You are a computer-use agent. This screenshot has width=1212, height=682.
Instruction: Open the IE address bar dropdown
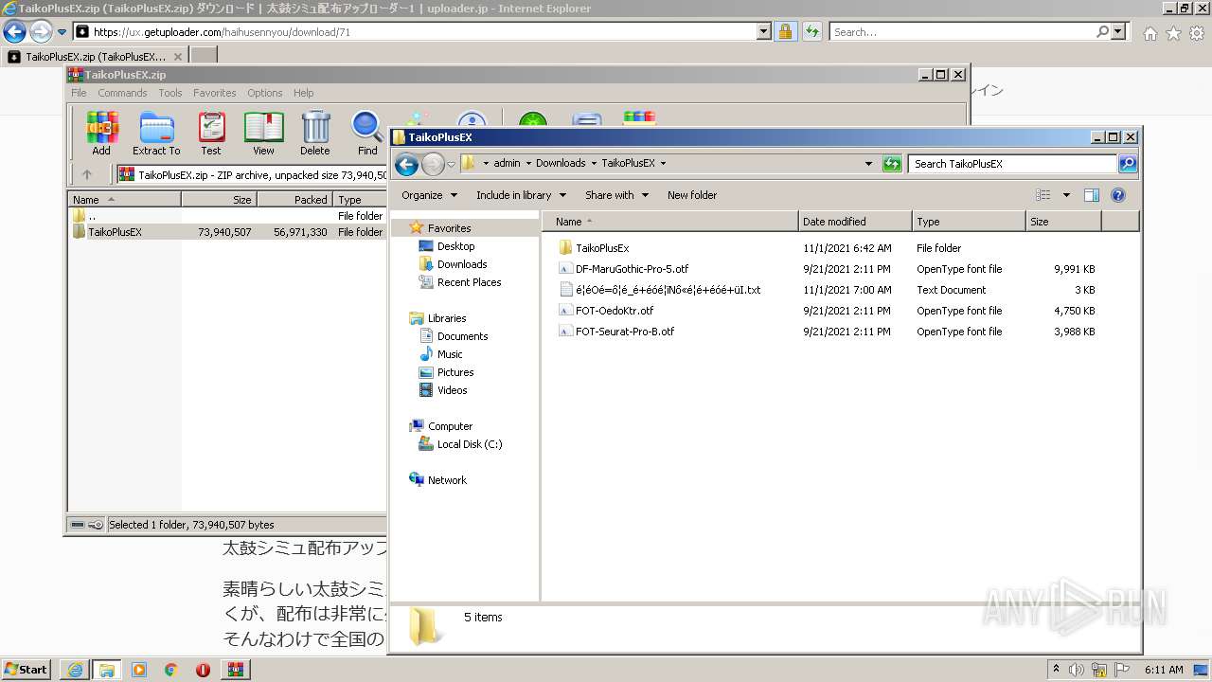click(764, 31)
